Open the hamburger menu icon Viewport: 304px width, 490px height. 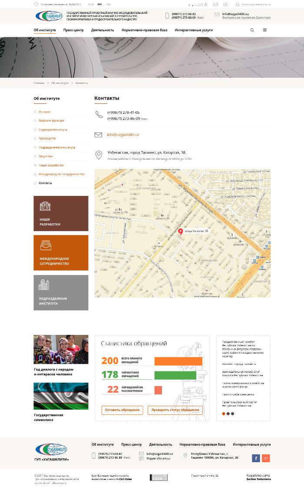pyautogui.click(x=265, y=30)
